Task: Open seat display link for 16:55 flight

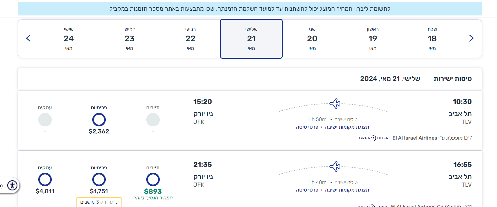Action: (x=347, y=190)
